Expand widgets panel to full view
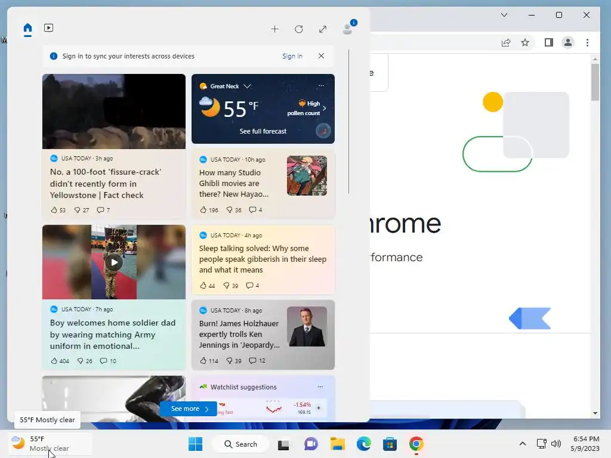The width and height of the screenshot is (611, 458). click(x=323, y=29)
